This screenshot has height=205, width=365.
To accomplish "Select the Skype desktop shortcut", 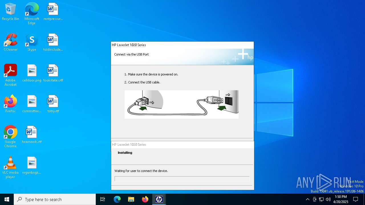I will tap(32, 43).
